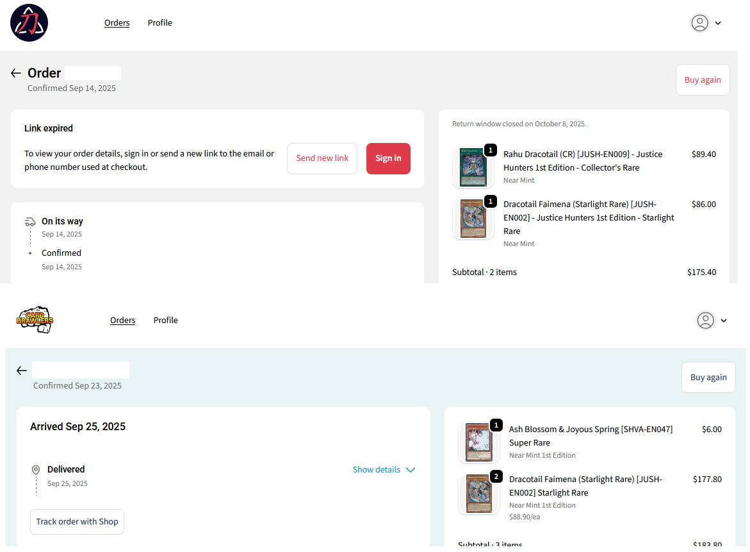Click quantity badge on $86.00 Dracotail Faimena
Viewport: 750px width, 552px height.
point(490,201)
